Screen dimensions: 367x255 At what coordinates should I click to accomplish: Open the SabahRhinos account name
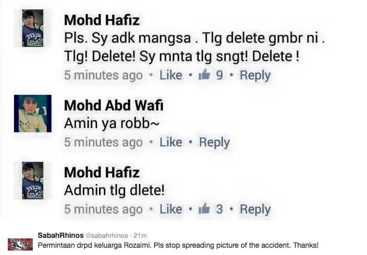point(61,235)
